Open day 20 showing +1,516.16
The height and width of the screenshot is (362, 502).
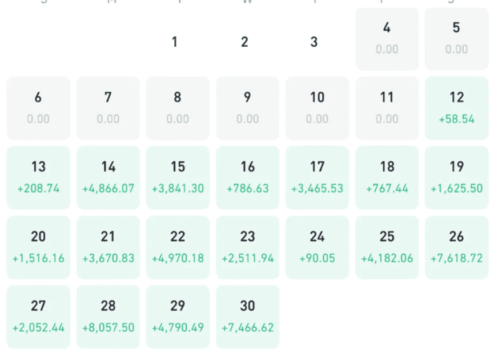pos(38,247)
